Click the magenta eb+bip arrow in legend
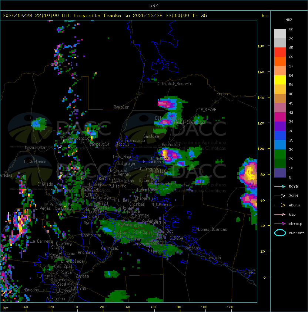This screenshot has height=312, width=308. point(280,224)
